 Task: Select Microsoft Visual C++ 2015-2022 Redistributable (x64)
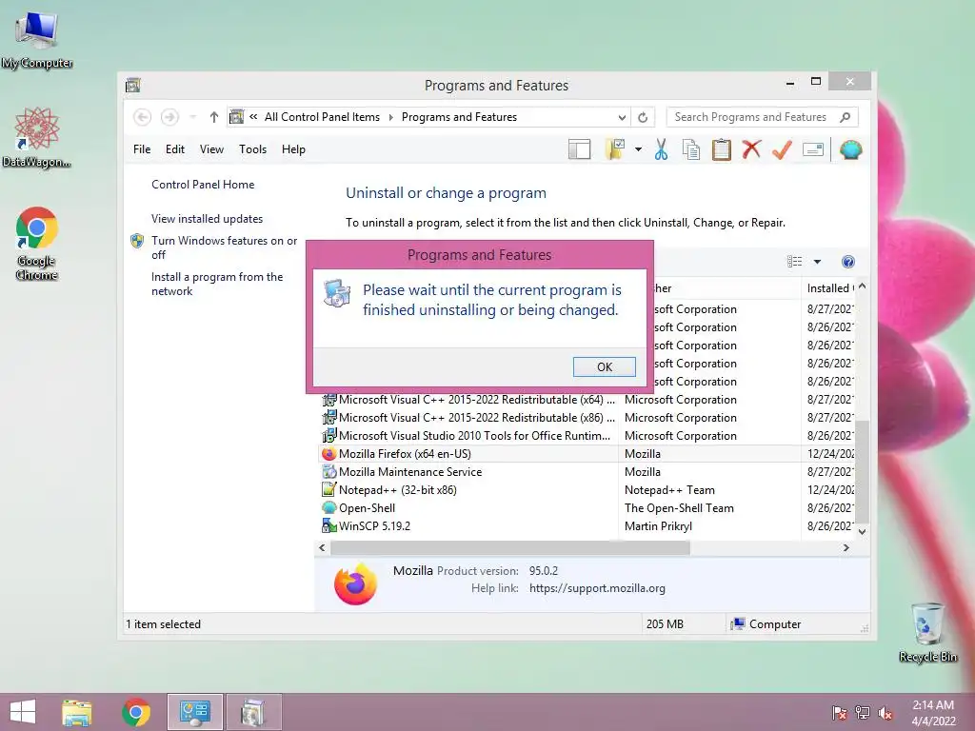coord(587,400)
